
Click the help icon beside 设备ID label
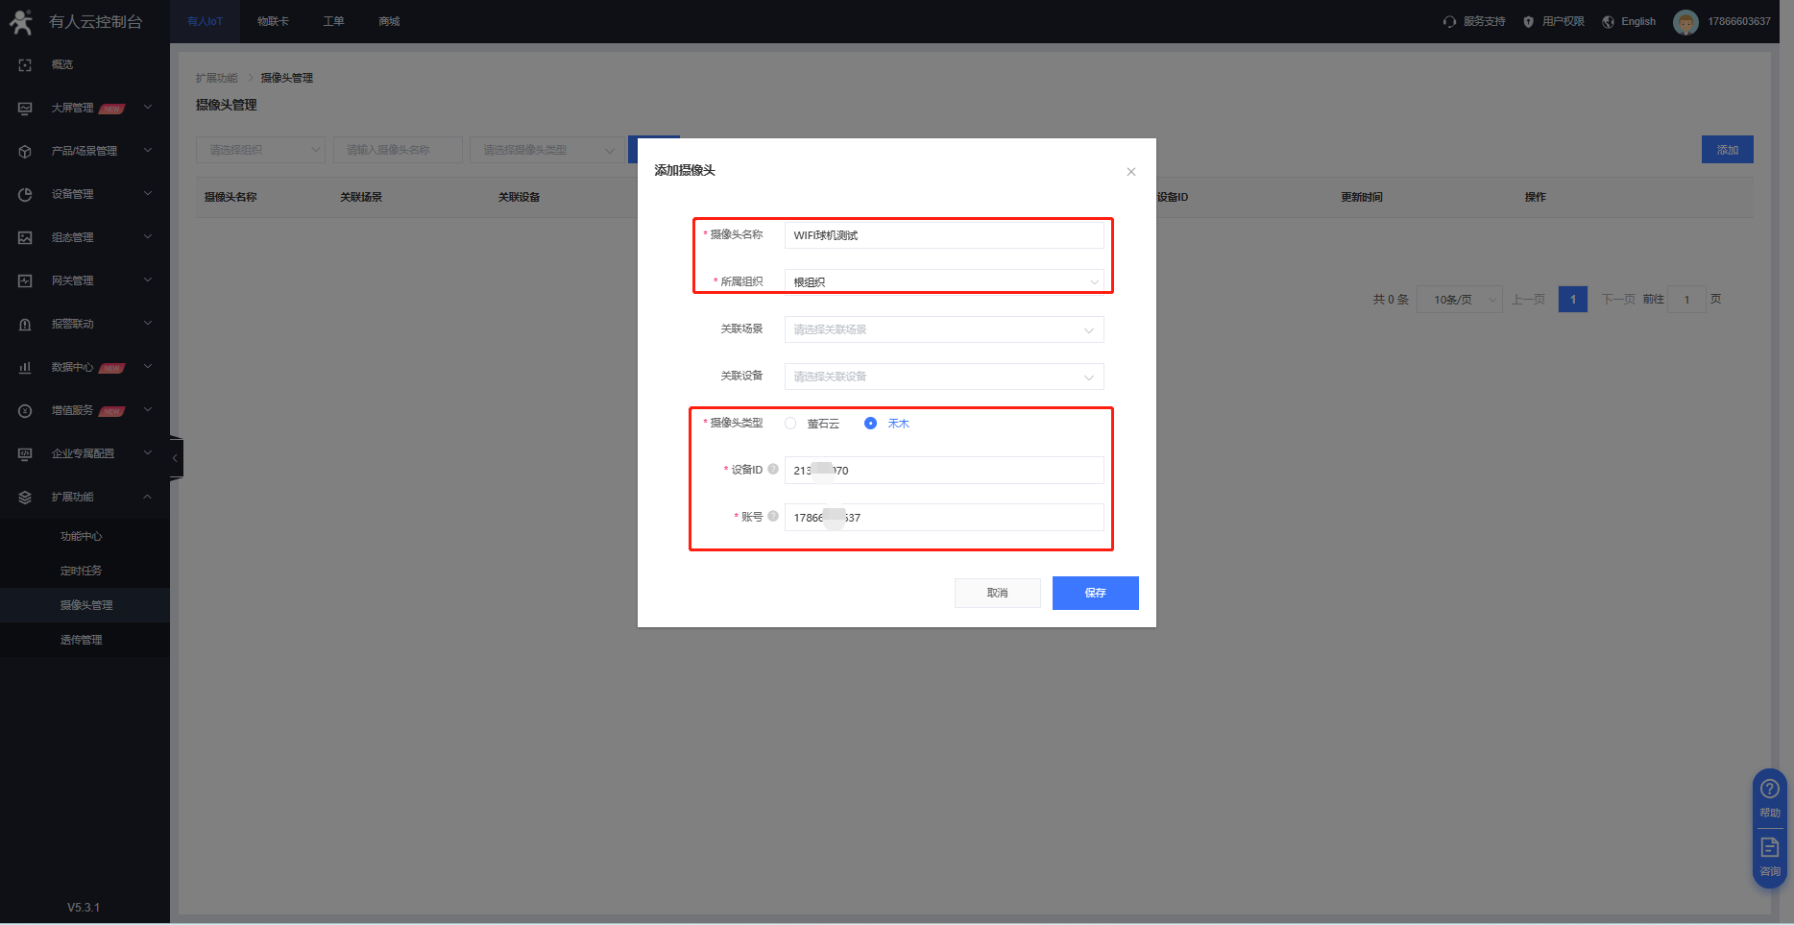pos(773,470)
